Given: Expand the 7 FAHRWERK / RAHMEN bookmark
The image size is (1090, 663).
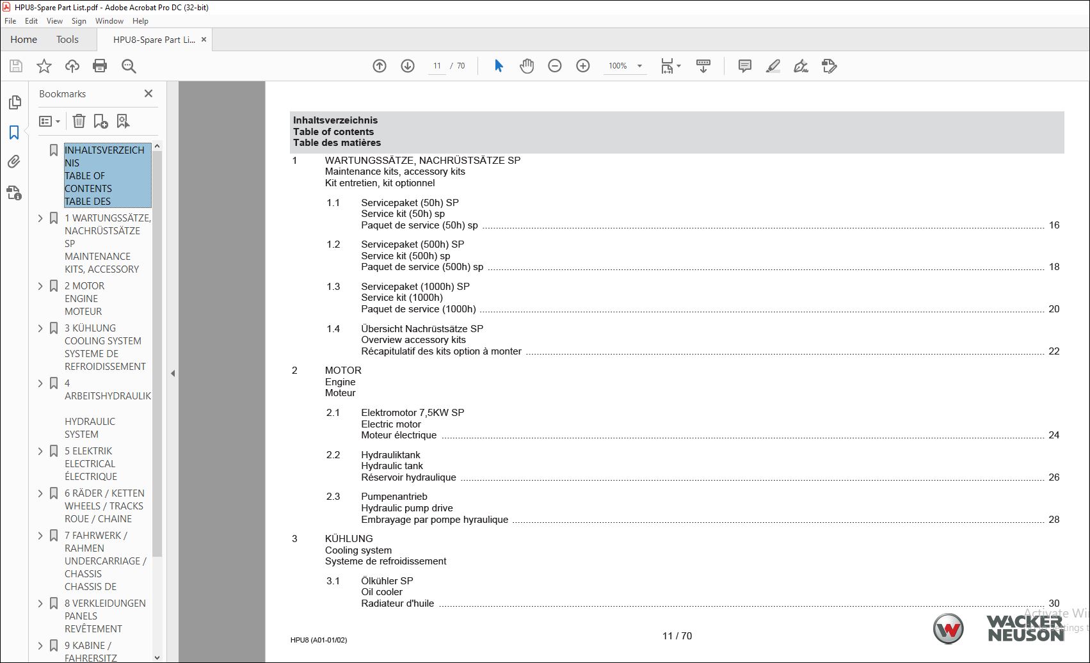Looking at the screenshot, I should [40, 536].
